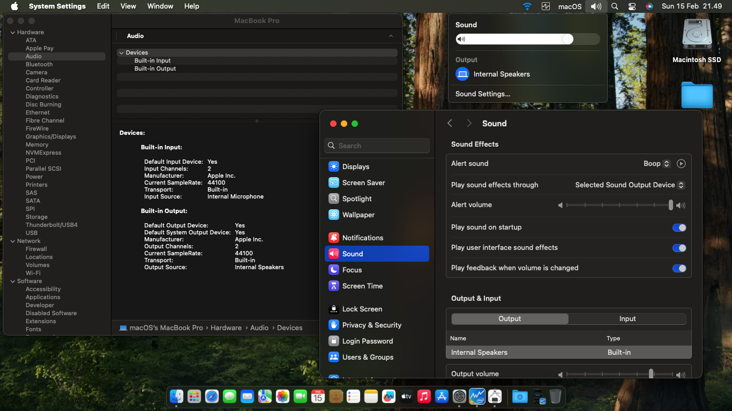Open Intel Power Gadget in the Dock
The image size is (732, 411).
(x=477, y=397)
